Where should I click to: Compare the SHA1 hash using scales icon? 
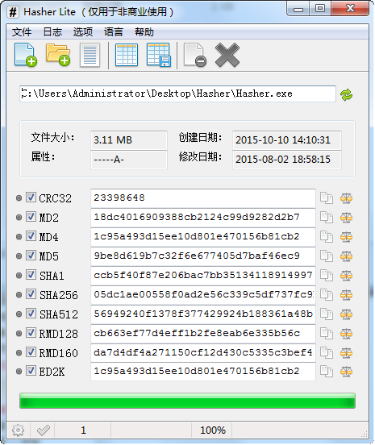pos(346,275)
